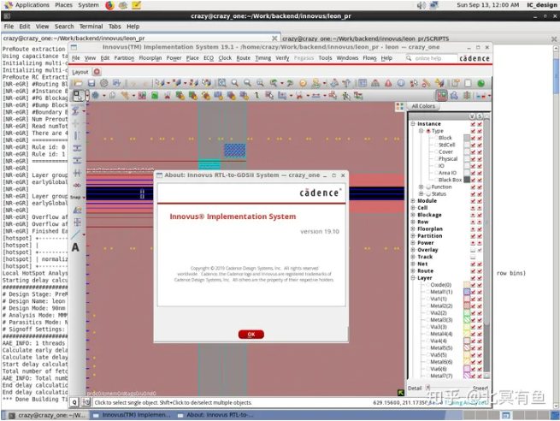Screen dimensions: 560x421
Task: Select the Type radio button under Instance
Action: click(x=428, y=131)
